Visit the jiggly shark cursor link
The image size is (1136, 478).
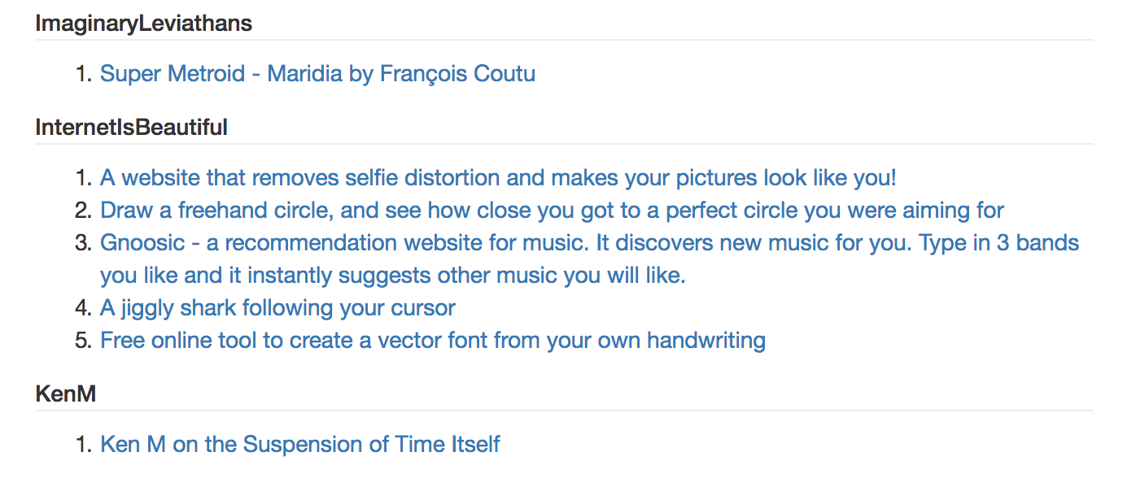coord(277,308)
